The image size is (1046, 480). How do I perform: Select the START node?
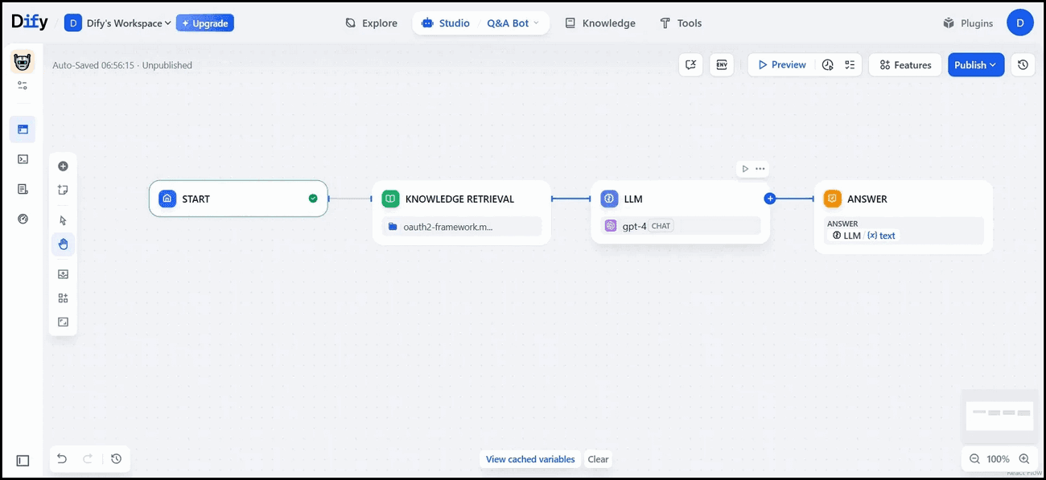point(238,199)
